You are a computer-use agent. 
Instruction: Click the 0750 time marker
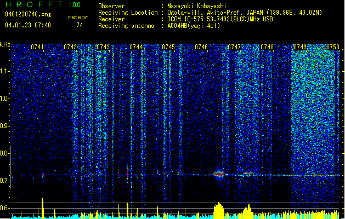(333, 47)
